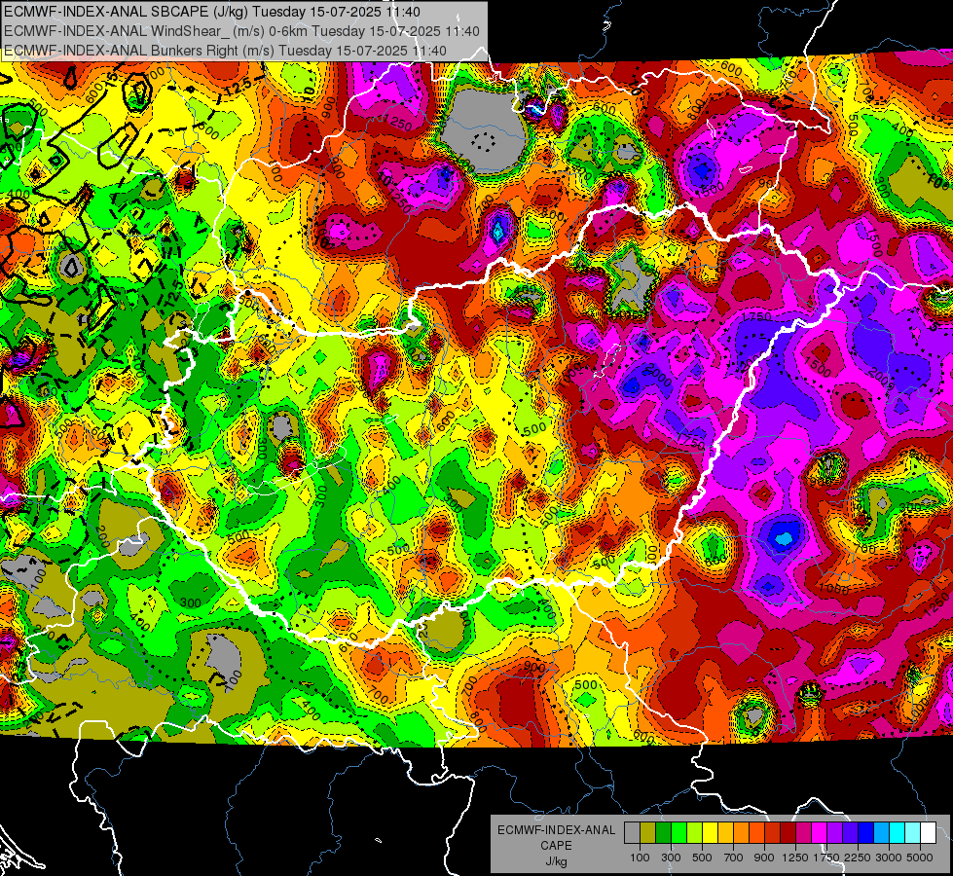Select the olive legend color swatch

pos(648,832)
